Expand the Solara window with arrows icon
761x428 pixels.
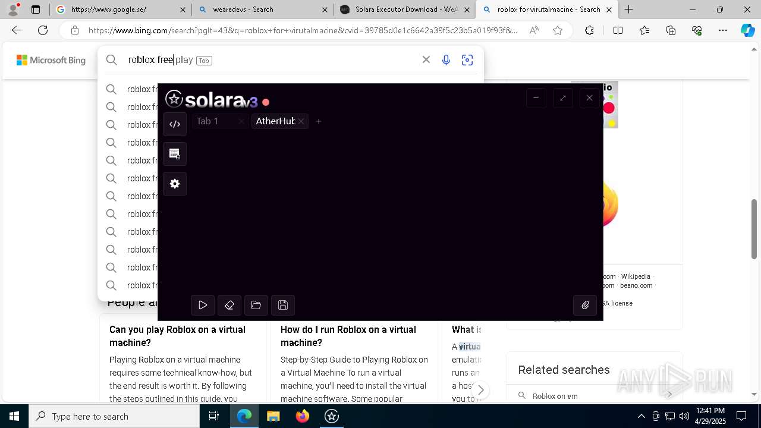point(562,98)
